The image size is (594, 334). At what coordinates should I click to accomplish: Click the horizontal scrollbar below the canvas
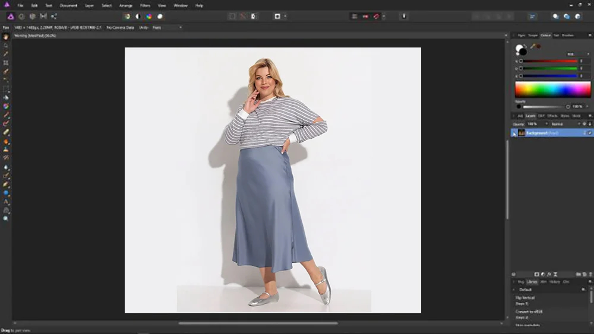(x=258, y=323)
